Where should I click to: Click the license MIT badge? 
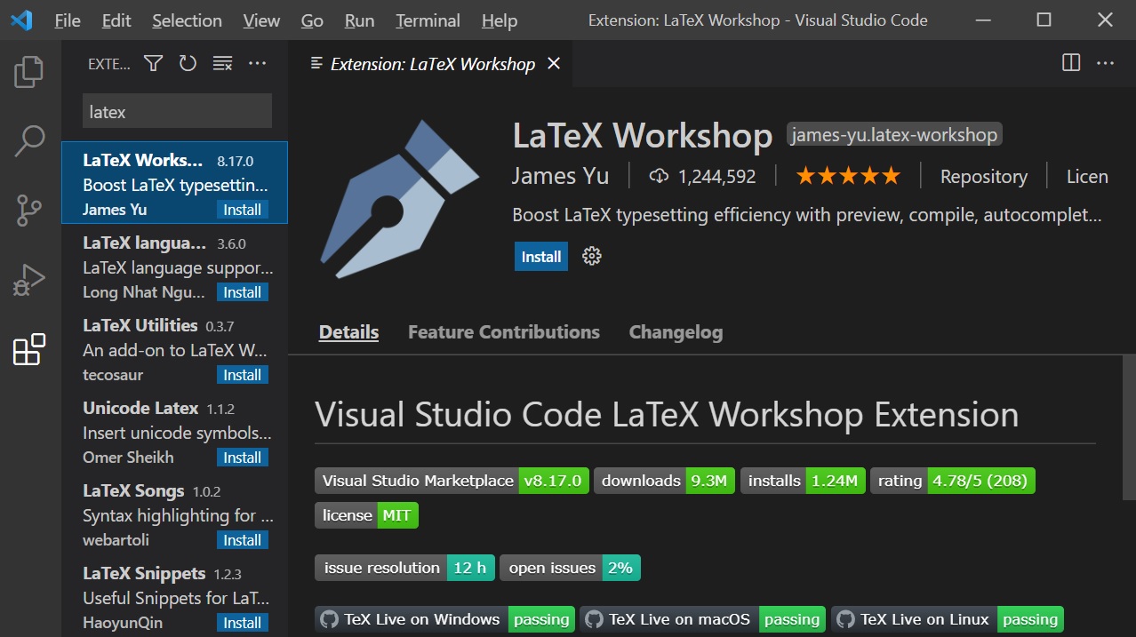366,515
